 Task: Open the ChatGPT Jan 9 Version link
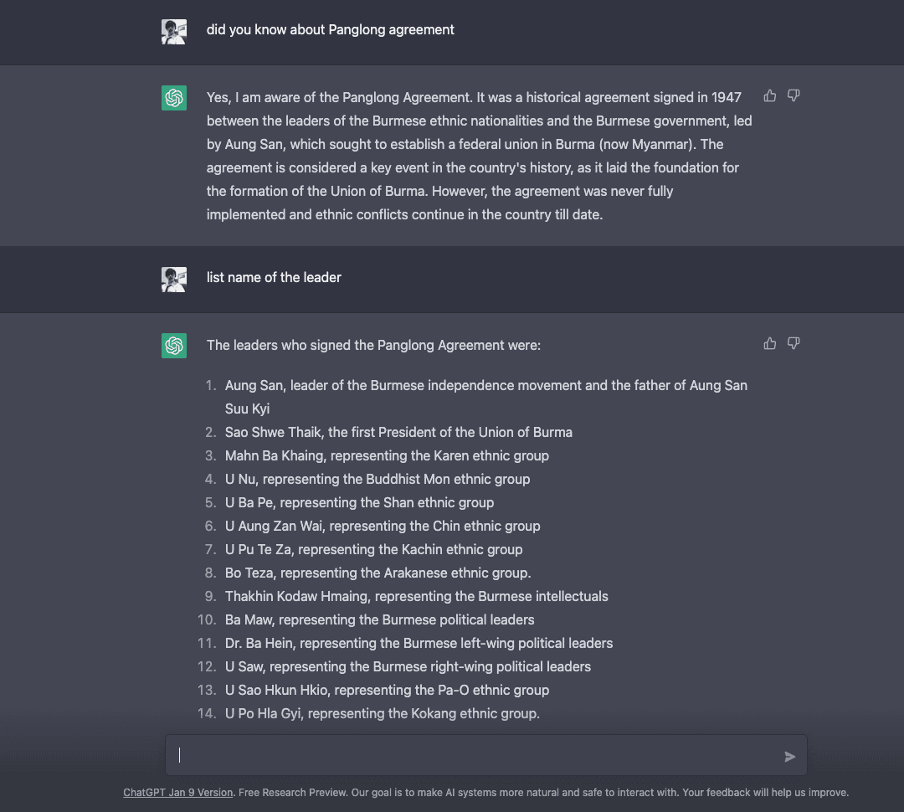tap(177, 792)
